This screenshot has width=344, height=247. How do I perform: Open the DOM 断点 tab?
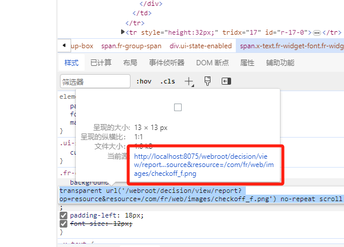pos(212,63)
